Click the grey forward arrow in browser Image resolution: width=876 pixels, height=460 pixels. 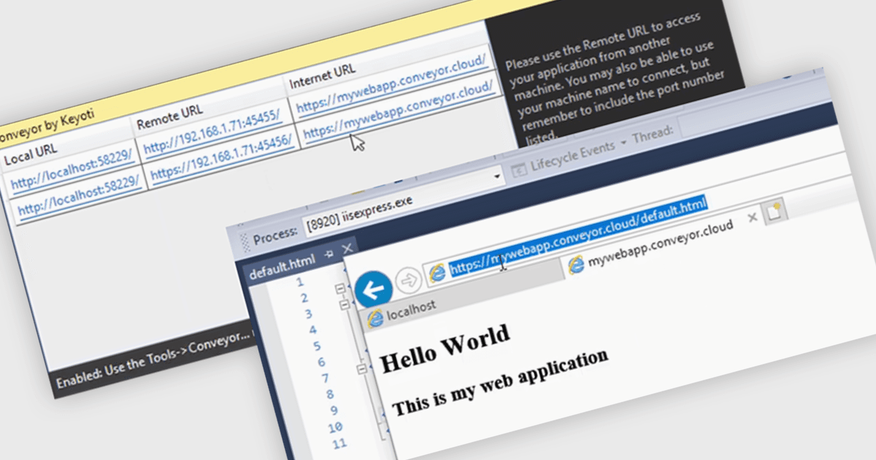click(x=409, y=279)
